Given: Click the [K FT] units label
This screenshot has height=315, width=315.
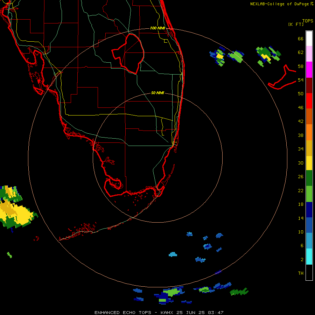Looking at the screenshot, I should click(x=296, y=24).
